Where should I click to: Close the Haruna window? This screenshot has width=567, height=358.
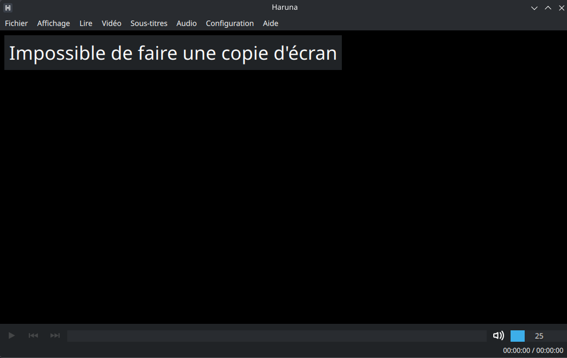pos(562,8)
